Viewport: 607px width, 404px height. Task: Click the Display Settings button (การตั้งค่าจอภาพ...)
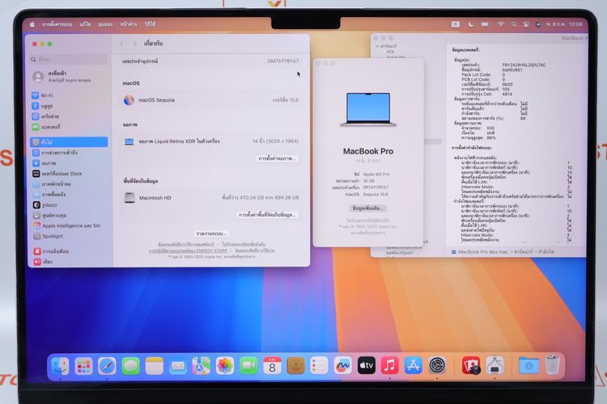[x=277, y=158]
